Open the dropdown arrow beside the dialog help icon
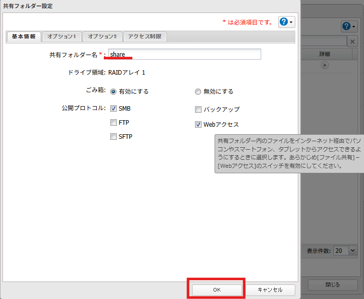 (291, 22)
